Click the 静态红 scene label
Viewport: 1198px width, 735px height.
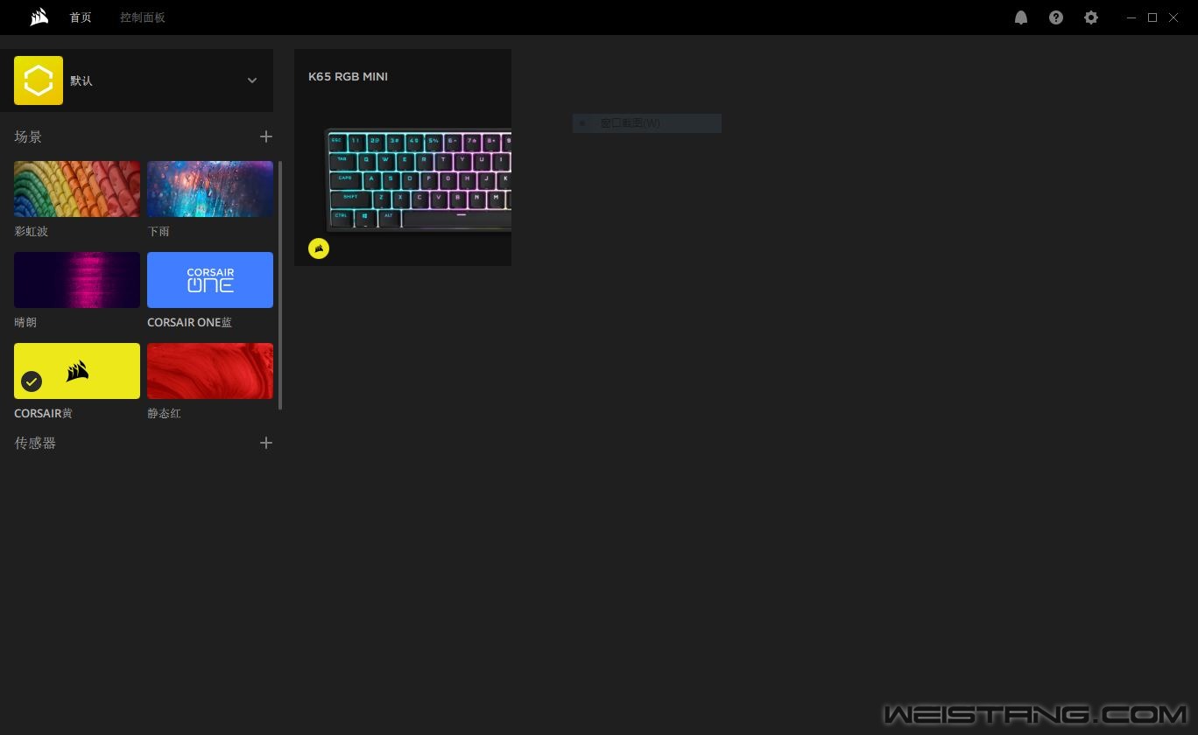point(164,413)
